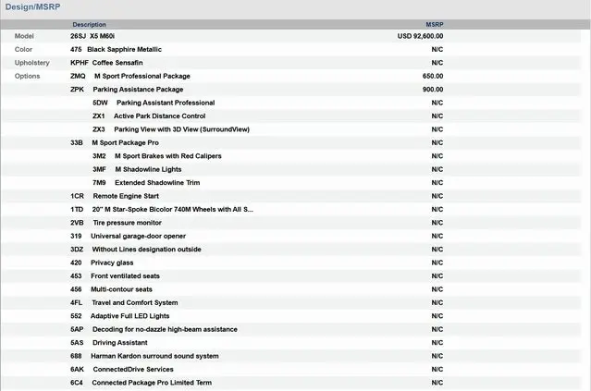
Task: Select Active Park Distance Control sub-option
Action: point(159,116)
